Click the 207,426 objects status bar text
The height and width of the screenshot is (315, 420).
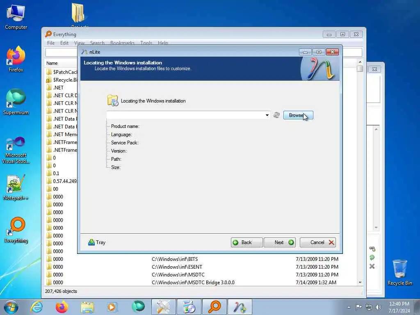coord(61,291)
